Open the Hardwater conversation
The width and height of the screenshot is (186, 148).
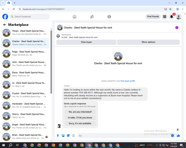(x=25, y=105)
